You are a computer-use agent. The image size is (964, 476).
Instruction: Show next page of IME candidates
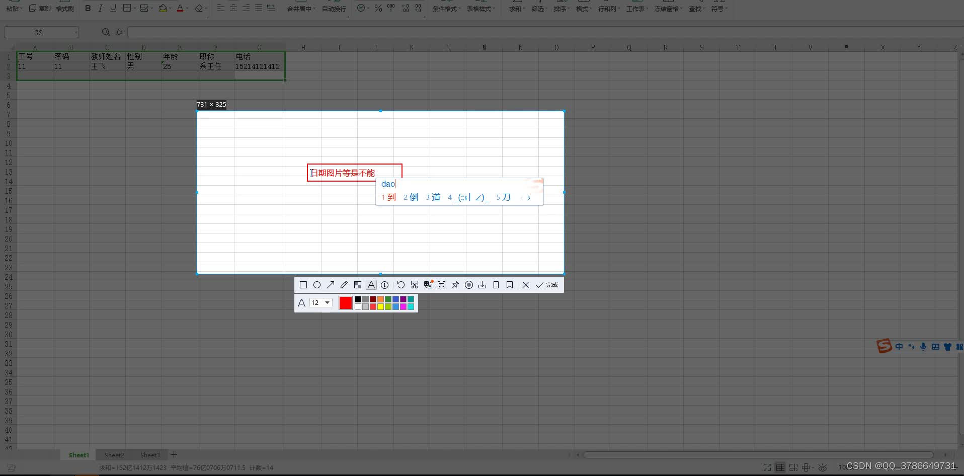click(529, 198)
